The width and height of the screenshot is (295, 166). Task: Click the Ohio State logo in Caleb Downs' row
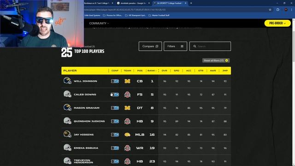click(x=127, y=95)
